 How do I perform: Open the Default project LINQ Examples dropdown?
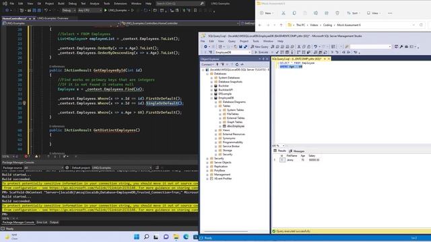pos(122,167)
